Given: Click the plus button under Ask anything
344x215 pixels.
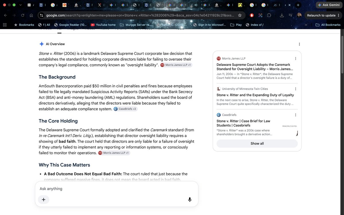Looking at the screenshot, I should point(44,200).
